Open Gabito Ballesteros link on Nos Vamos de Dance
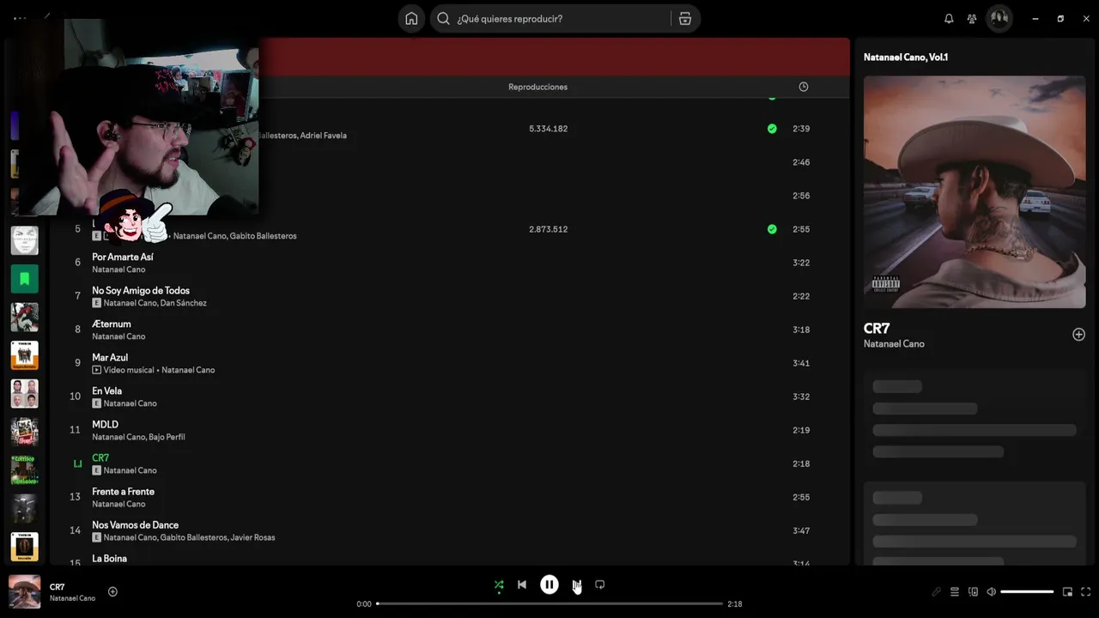Image resolution: width=1099 pixels, height=618 pixels. click(x=194, y=537)
